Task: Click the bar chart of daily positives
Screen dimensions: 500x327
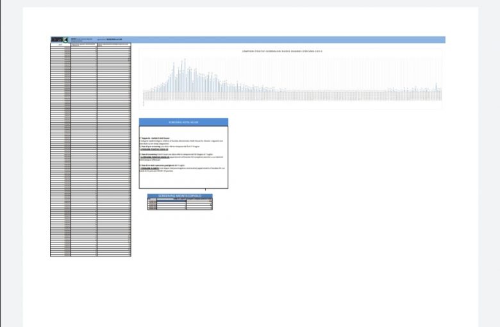Action: (291, 79)
